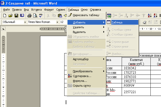Open the Обычный style dropdown
The height and width of the screenshot is (107, 161).
25,22
